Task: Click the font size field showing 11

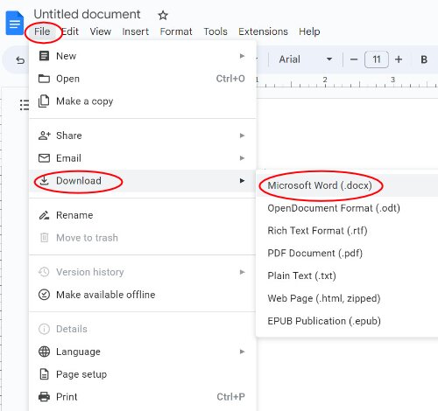Action: click(377, 59)
